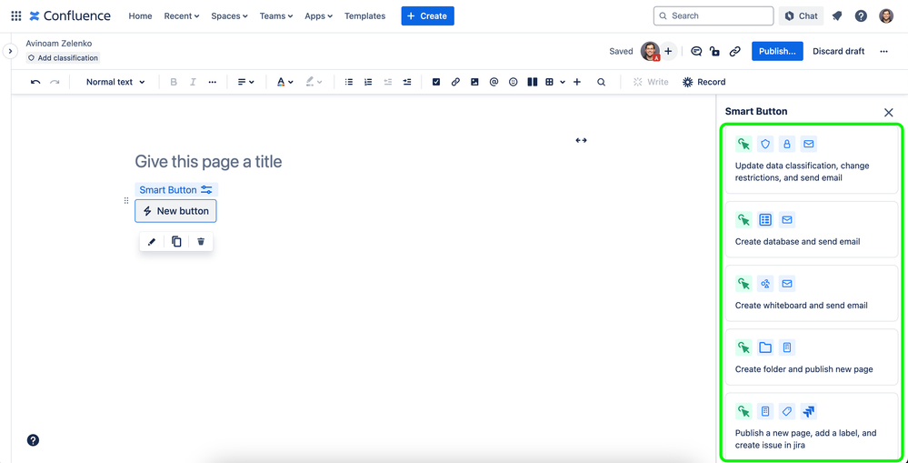
Task: Edit the smart button with pencil icon
Action: point(152,242)
